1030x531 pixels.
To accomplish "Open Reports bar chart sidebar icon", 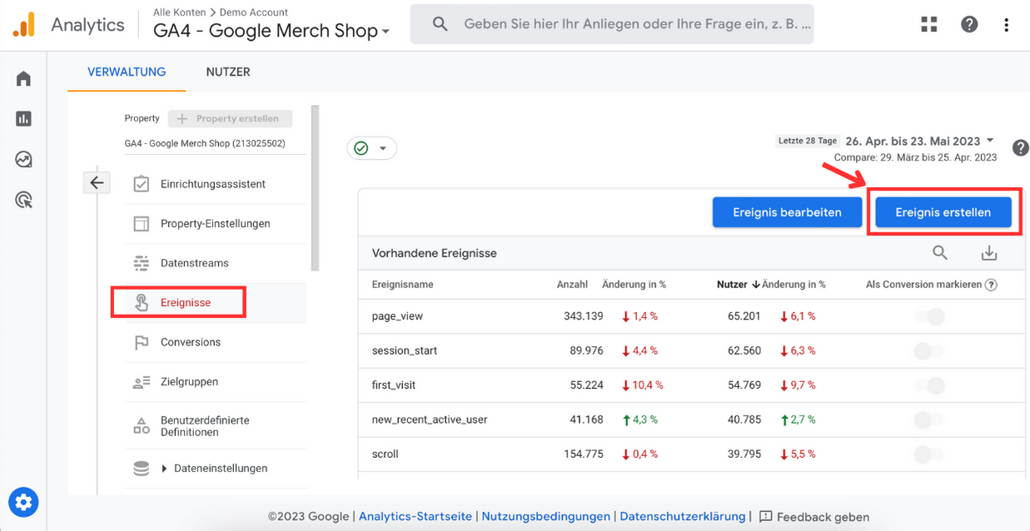I will click(x=23, y=119).
